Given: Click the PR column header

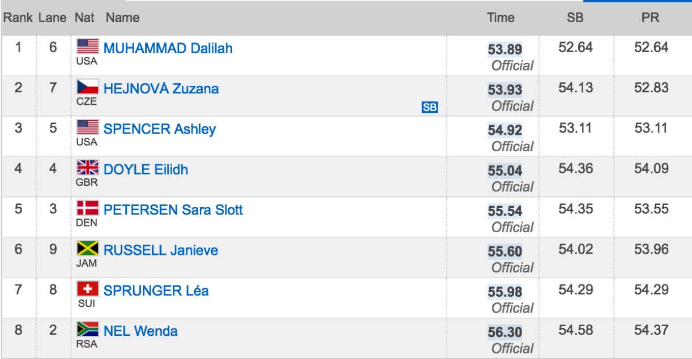Looking at the screenshot, I should click(x=650, y=18).
